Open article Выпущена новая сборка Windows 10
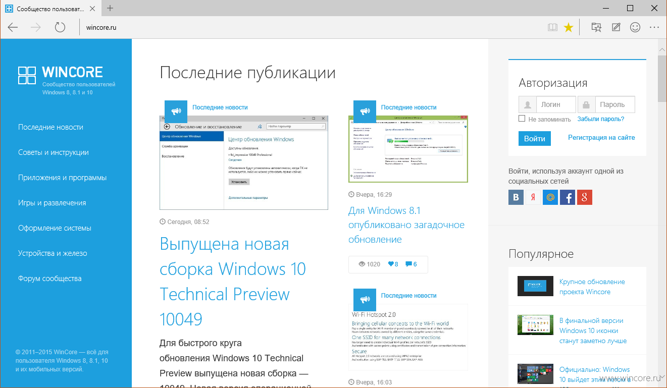Image resolution: width=667 pixels, height=388 pixels. click(x=233, y=282)
